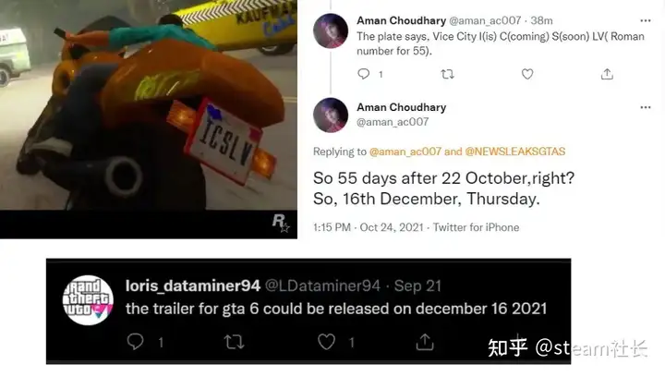The image size is (665, 376).
Task: Open @aman_ac007 mention link
Action: click(405, 152)
